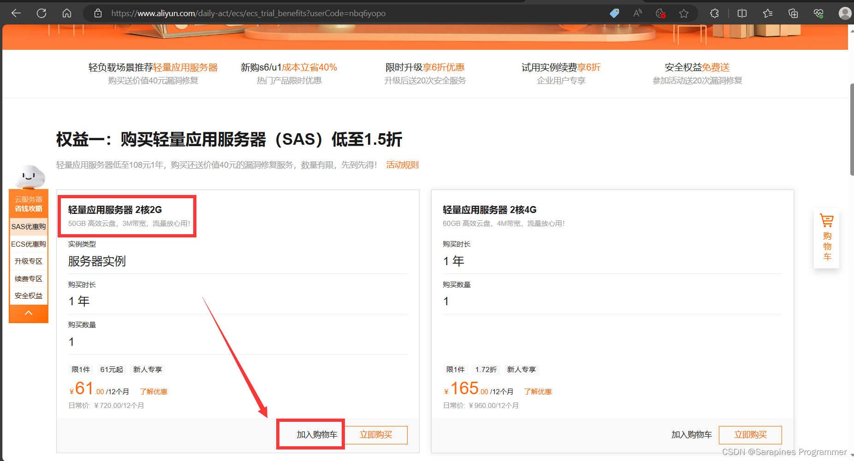The width and height of the screenshot is (854, 461).
Task: Click the page vertical scrollbar thumb
Action: [x=851, y=129]
